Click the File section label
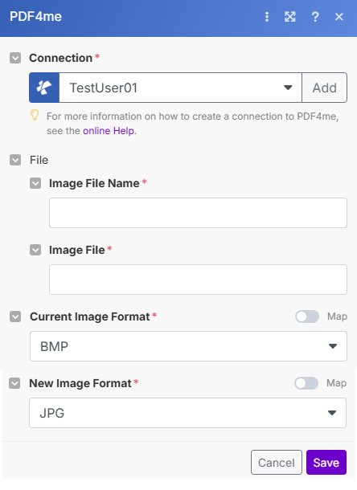The height and width of the screenshot is (490, 357). 39,160
